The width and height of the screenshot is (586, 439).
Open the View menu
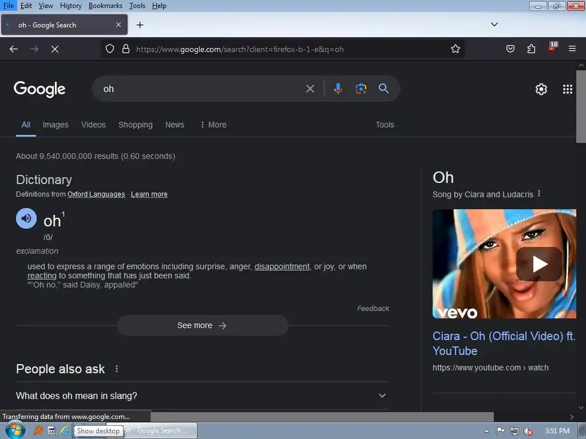click(x=46, y=6)
